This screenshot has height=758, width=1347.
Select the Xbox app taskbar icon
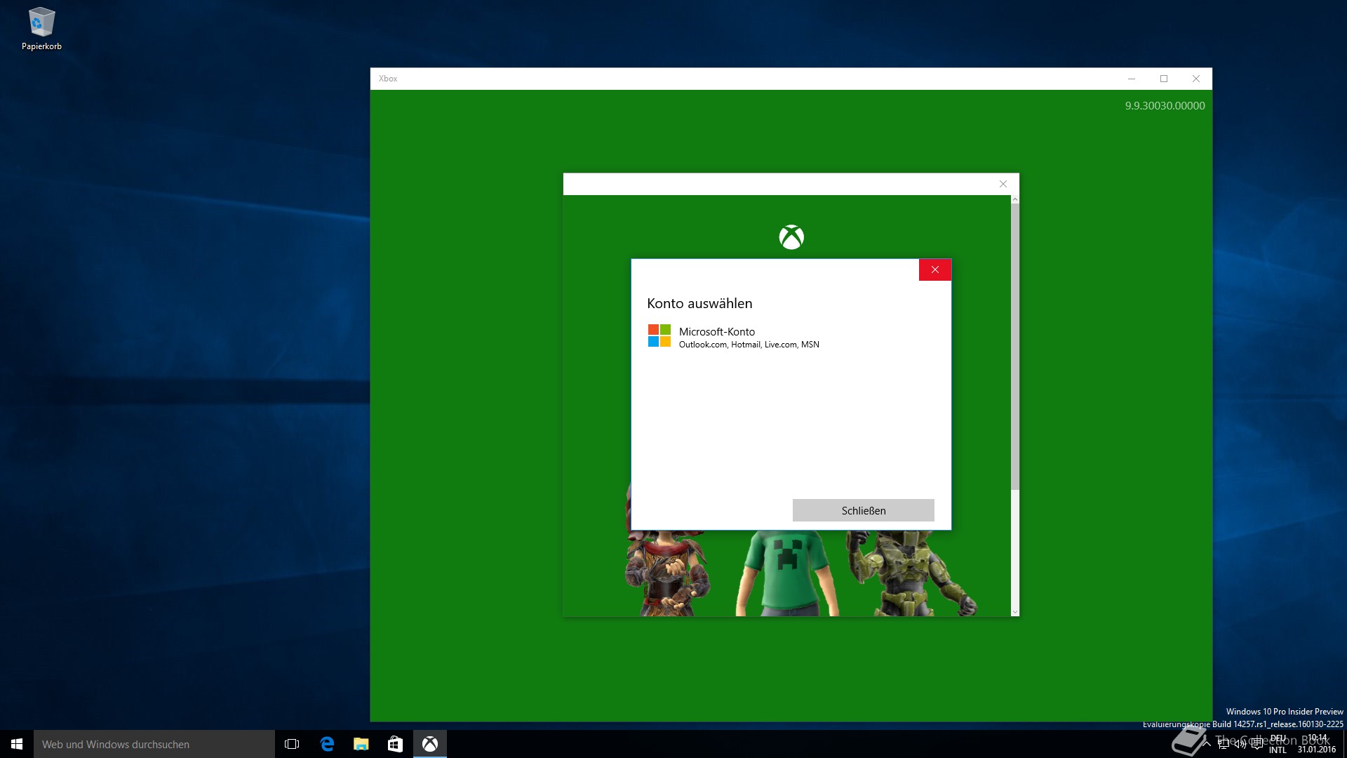tap(430, 744)
